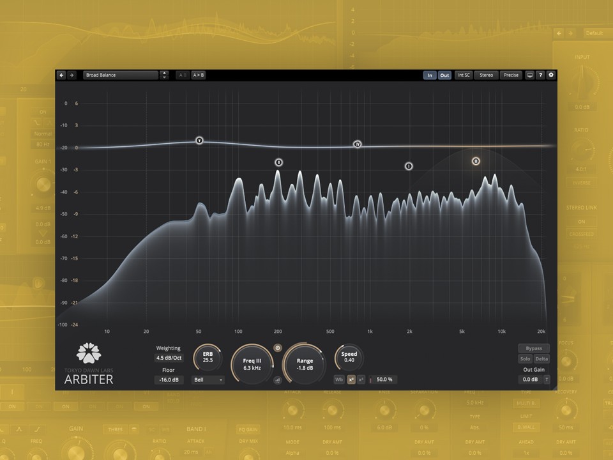Open the Bell filter type dropdown

208,379
